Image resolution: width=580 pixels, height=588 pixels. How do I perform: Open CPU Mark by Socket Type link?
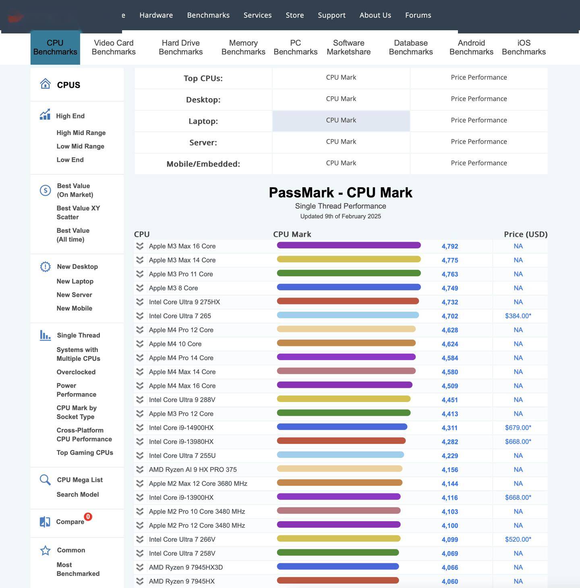[x=77, y=412]
